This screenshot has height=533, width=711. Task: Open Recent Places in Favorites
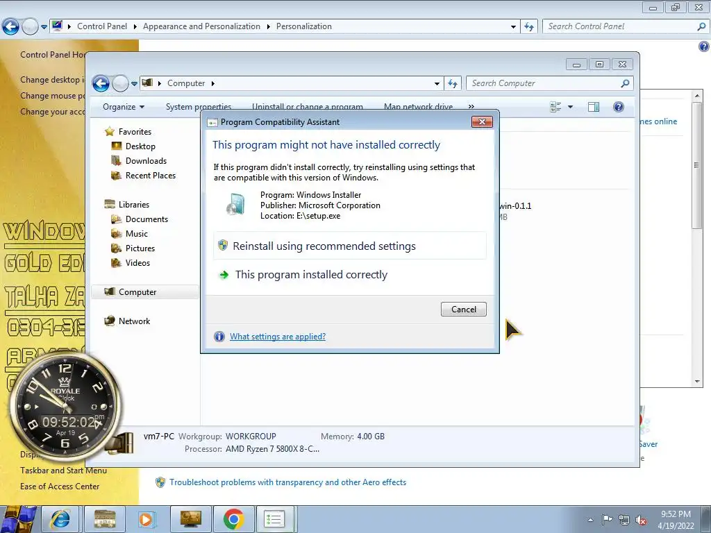[150, 176]
